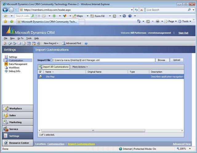Open the browser Tools gear menu
Image resolution: width=197 pixels, height=153 pixels.
point(185,22)
